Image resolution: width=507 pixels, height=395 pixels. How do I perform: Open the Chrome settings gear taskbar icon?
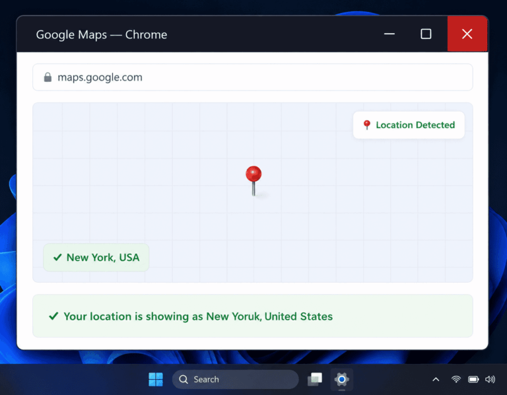(342, 379)
